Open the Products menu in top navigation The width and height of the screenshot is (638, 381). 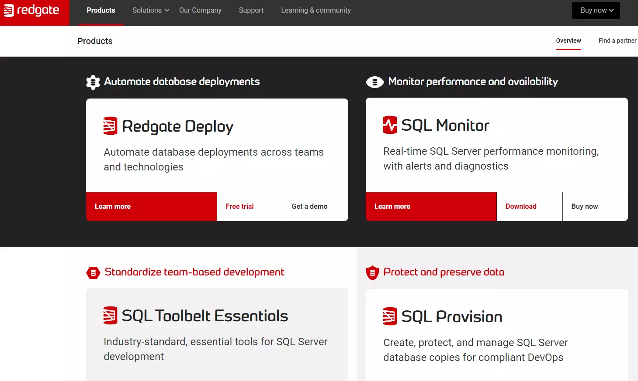[x=101, y=10]
